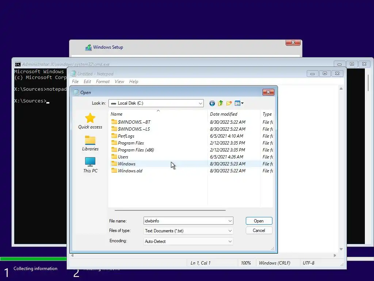
Task: Click the cmd window vertical scrollbar thumb
Action: pyautogui.click(x=369, y=83)
